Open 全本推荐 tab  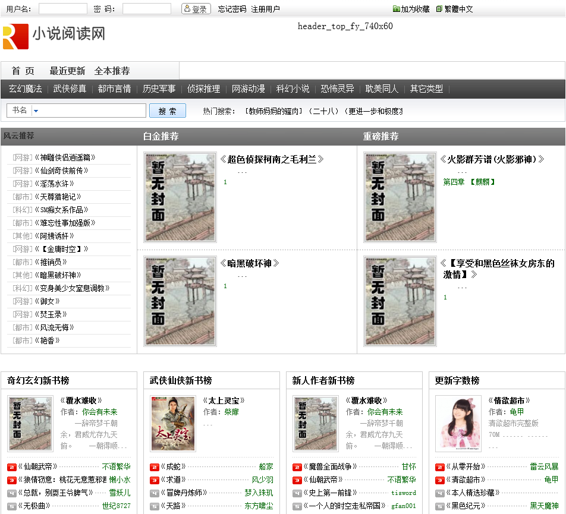pos(112,71)
